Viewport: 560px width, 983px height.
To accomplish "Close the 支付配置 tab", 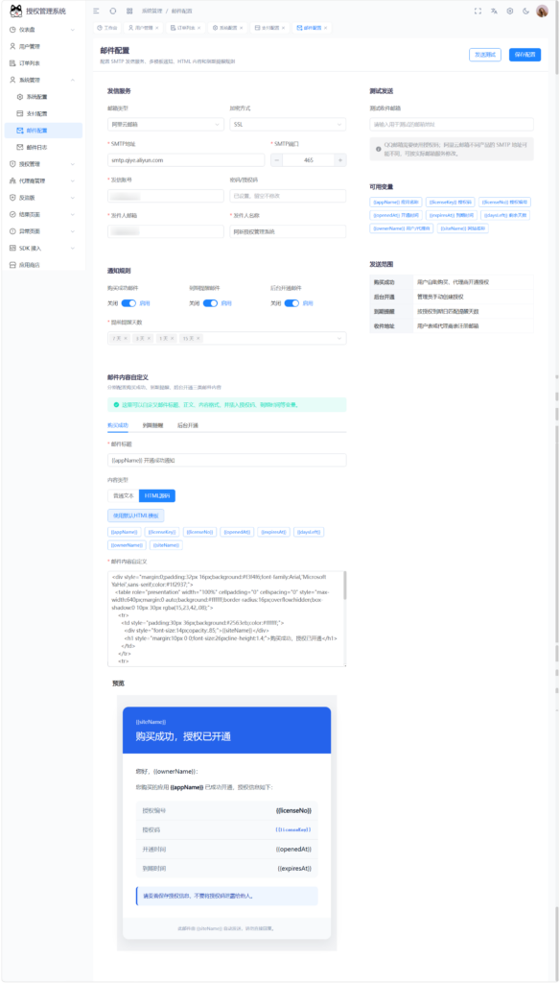I will [x=283, y=28].
